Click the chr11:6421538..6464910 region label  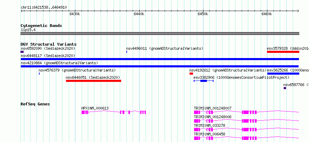(44, 8)
